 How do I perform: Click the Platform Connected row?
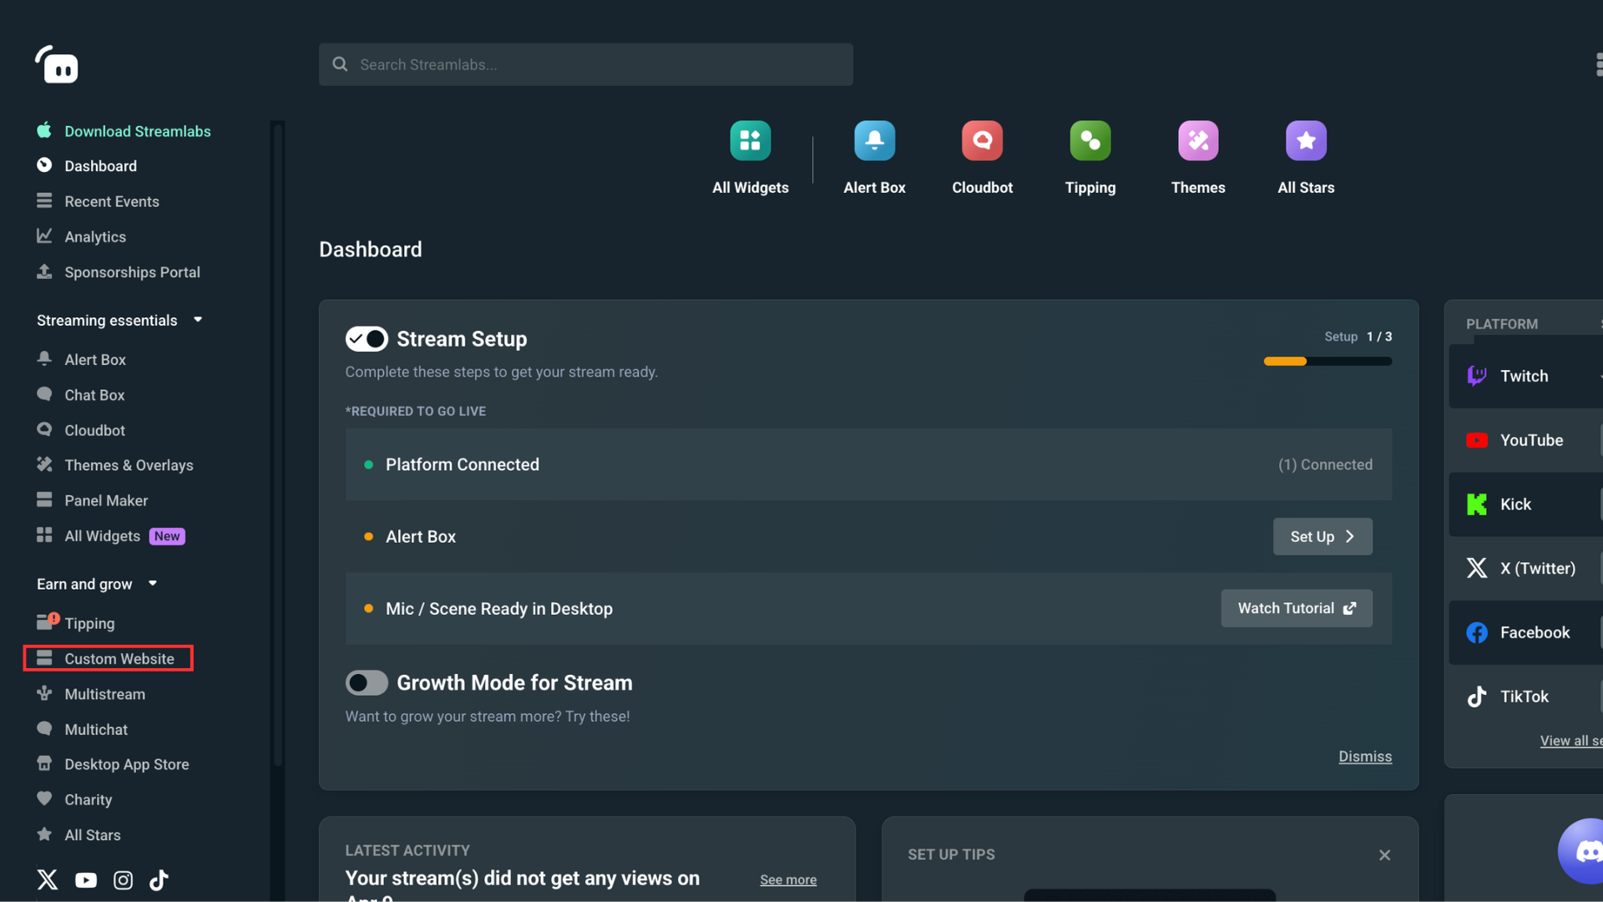tap(868, 464)
